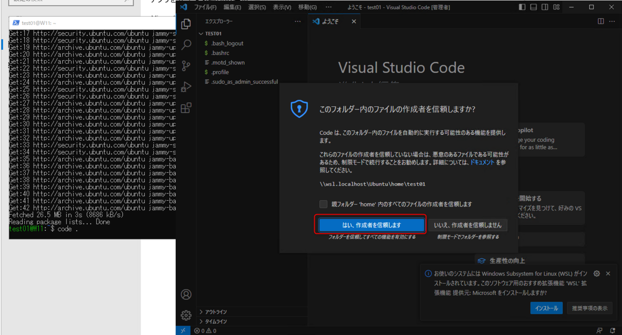
Task: Open the 編集(E) menu
Action: coord(232,7)
